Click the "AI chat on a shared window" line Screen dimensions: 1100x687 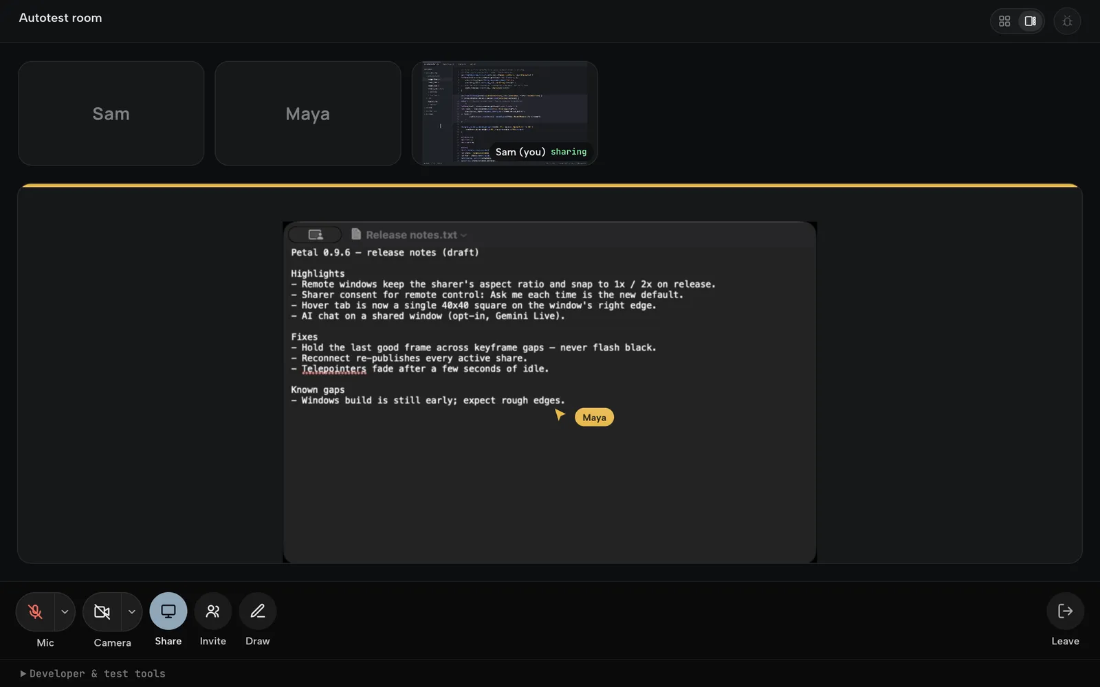pyautogui.click(x=428, y=316)
